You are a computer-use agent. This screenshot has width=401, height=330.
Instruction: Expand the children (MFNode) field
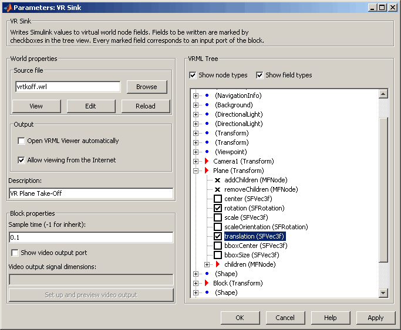coord(207,265)
